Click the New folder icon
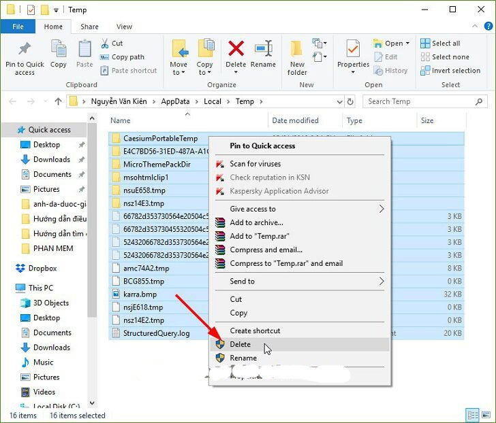Screen dimensions: 496x423 click(x=297, y=52)
